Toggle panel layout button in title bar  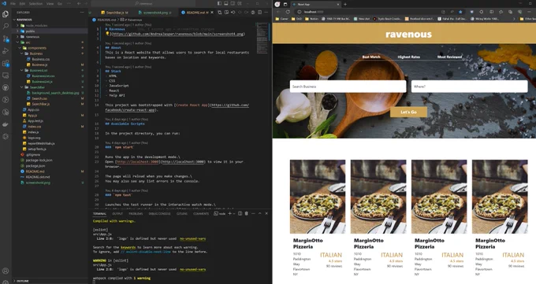[226, 3]
